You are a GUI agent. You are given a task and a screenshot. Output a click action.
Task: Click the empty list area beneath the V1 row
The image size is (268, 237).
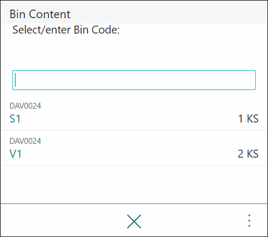tap(134, 184)
